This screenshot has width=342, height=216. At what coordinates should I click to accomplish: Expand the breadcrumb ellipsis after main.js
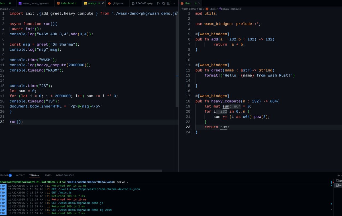pos(13,9)
